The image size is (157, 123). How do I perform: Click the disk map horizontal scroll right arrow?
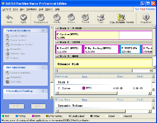150,71
